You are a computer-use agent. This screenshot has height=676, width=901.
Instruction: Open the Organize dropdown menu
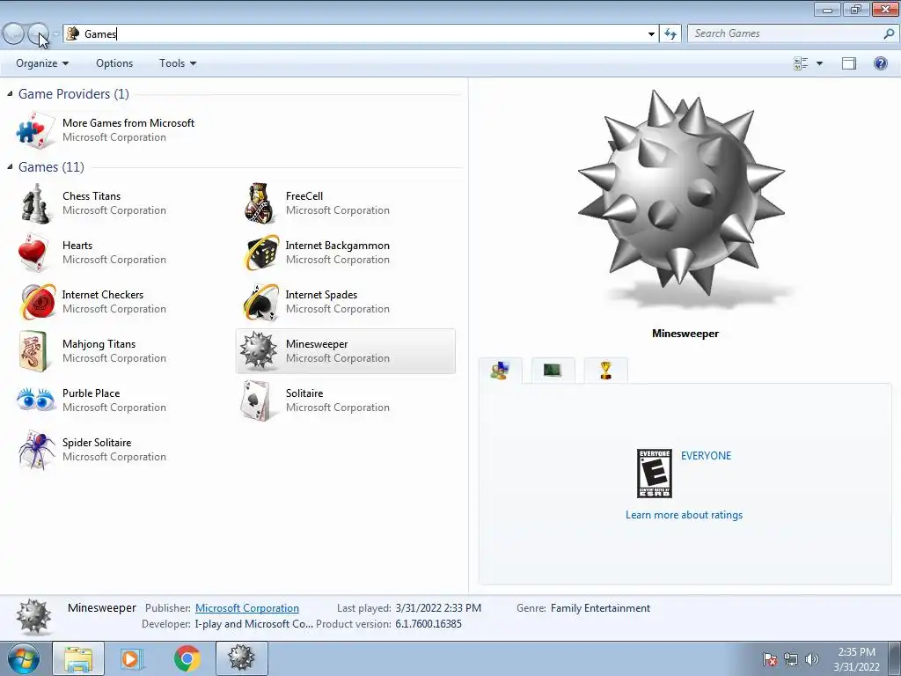pos(42,63)
